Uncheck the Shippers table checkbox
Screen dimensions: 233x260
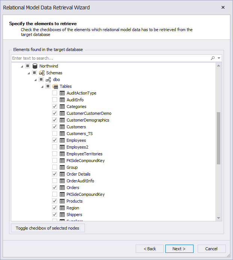coord(55,215)
